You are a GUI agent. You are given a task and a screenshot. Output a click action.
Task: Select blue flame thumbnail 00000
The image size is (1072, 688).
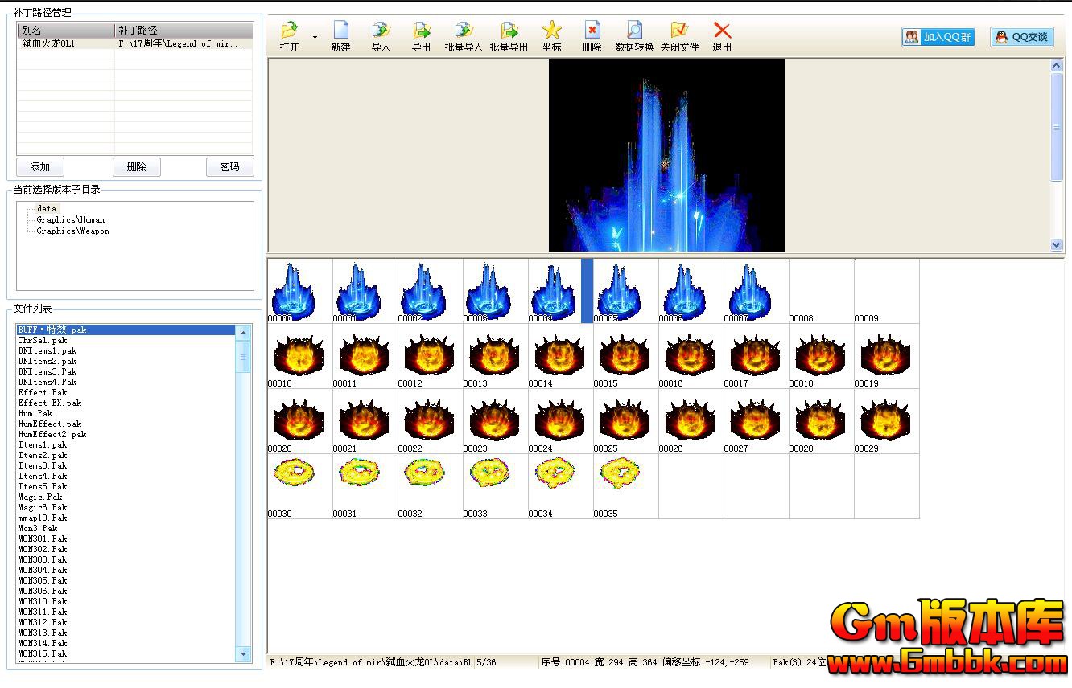click(x=300, y=291)
